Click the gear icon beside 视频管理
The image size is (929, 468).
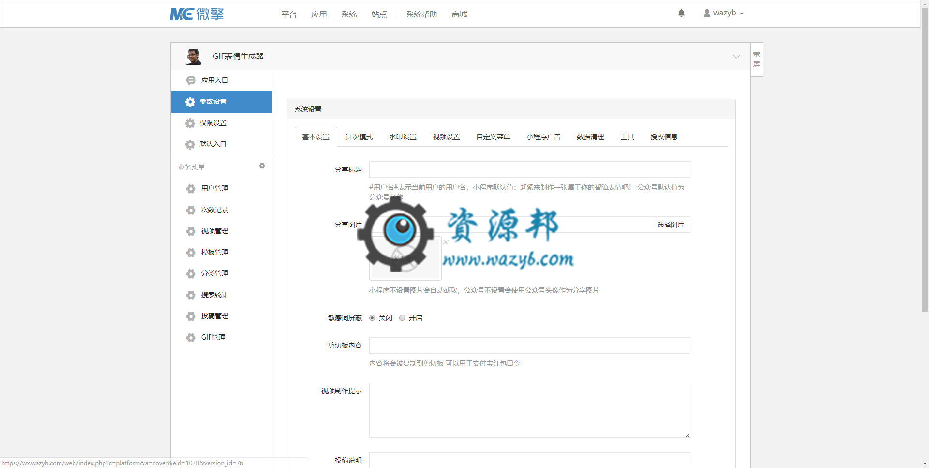191,231
